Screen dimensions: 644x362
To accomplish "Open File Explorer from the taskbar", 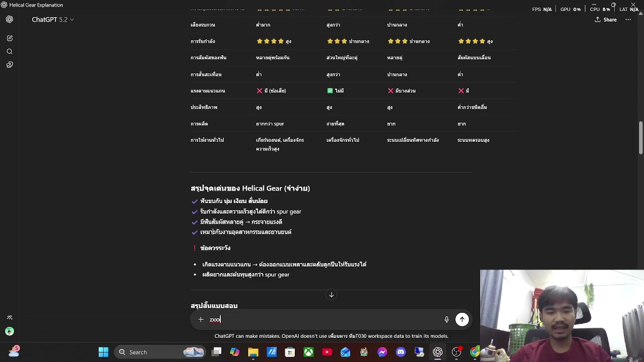I will [253, 352].
